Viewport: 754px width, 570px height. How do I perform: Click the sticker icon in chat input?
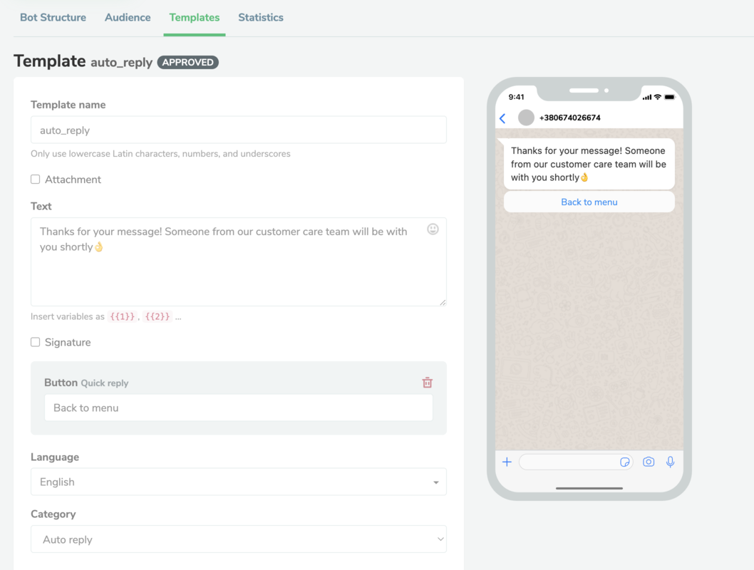[x=625, y=462]
